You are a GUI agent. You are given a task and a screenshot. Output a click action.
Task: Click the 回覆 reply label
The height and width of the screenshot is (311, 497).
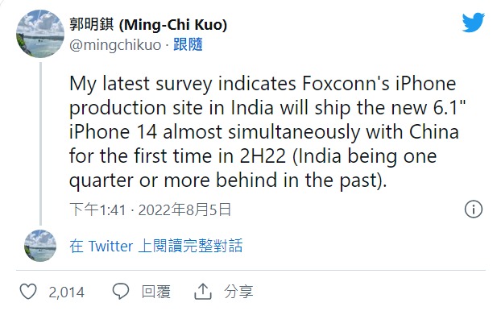point(156,292)
